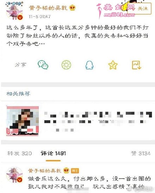Save post as image icon
The image size is (155, 193).
coord(136,65)
